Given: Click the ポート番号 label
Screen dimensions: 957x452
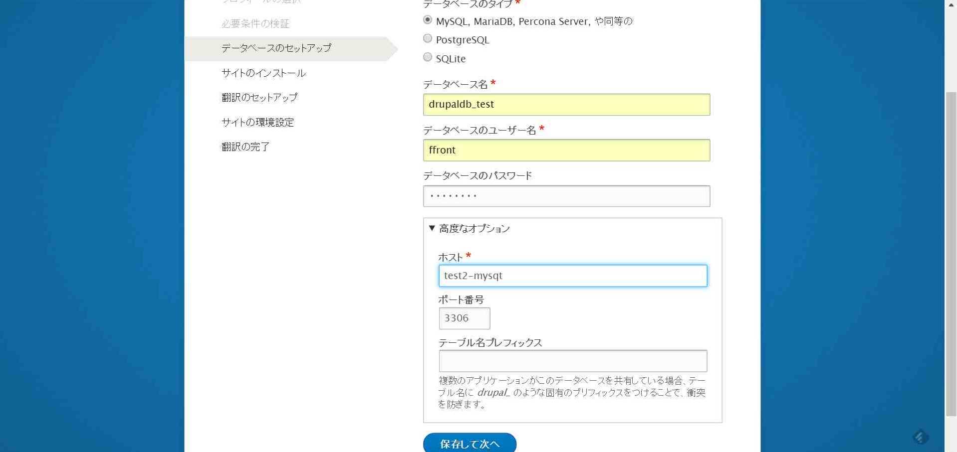Looking at the screenshot, I should (461, 300).
